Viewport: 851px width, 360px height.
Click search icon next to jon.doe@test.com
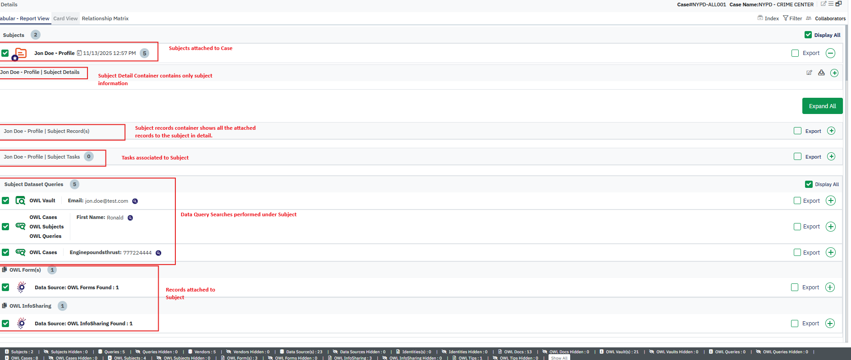tap(135, 201)
